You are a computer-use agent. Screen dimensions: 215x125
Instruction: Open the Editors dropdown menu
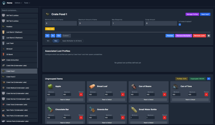(x=19, y=3)
